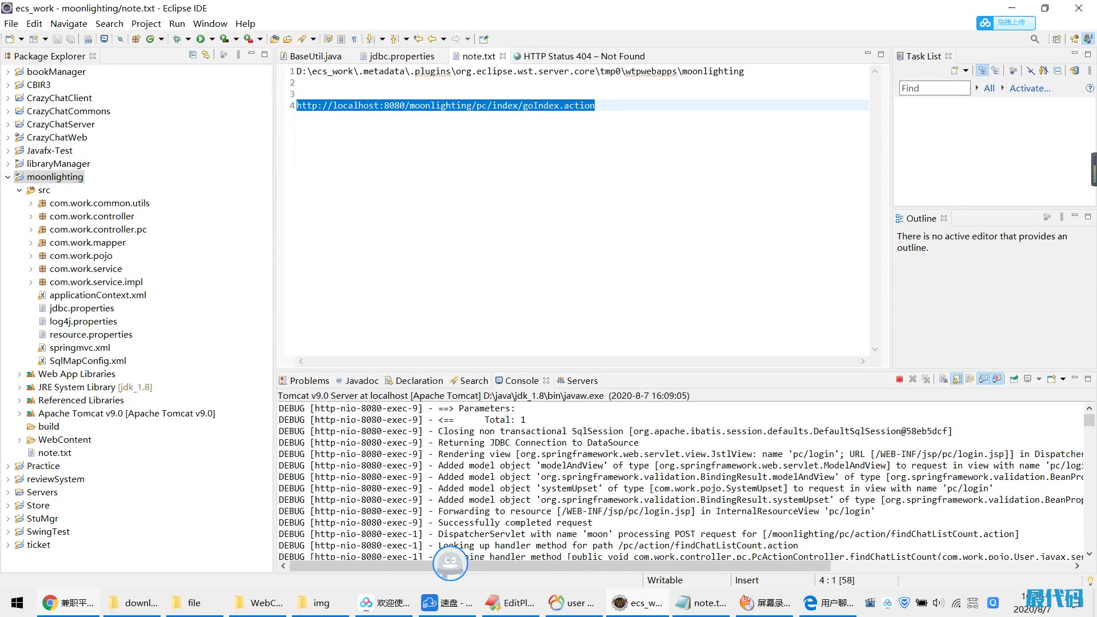Toggle Word Wrap in the Console
This screenshot has height=617, width=1097.
pyautogui.click(x=970, y=379)
